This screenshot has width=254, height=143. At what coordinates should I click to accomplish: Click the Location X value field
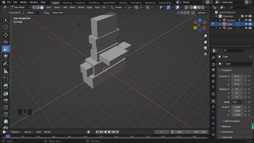(237, 76)
